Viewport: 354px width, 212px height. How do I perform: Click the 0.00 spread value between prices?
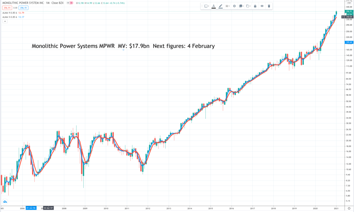pyautogui.click(x=15, y=8)
